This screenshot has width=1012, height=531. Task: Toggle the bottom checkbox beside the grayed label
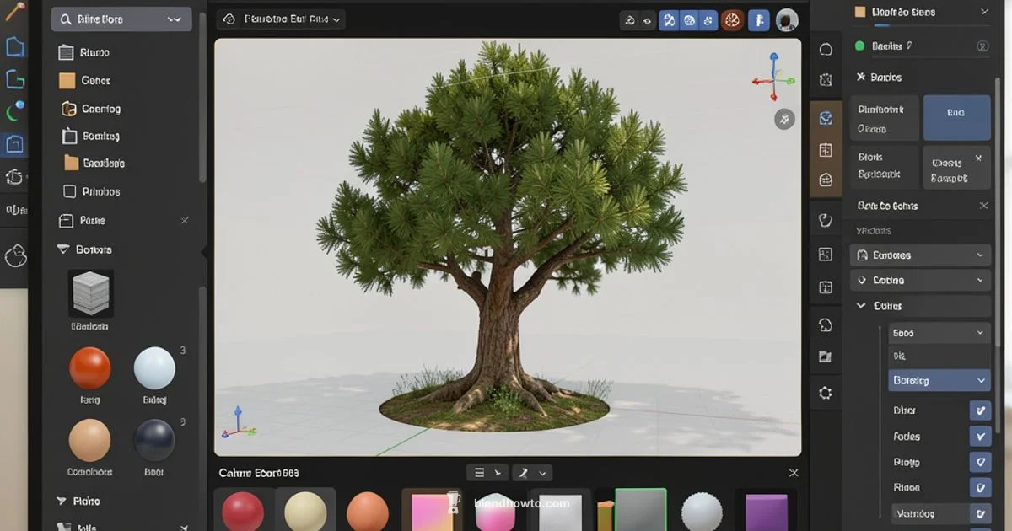pyautogui.click(x=980, y=513)
